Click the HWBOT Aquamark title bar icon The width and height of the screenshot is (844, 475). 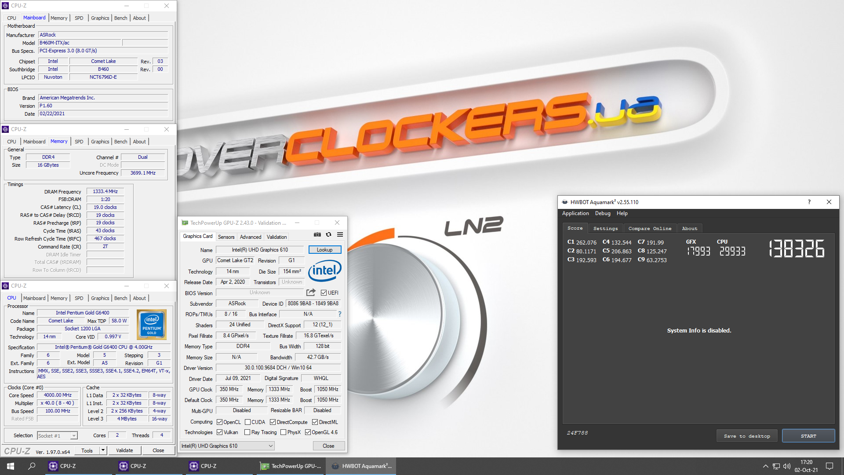(565, 202)
